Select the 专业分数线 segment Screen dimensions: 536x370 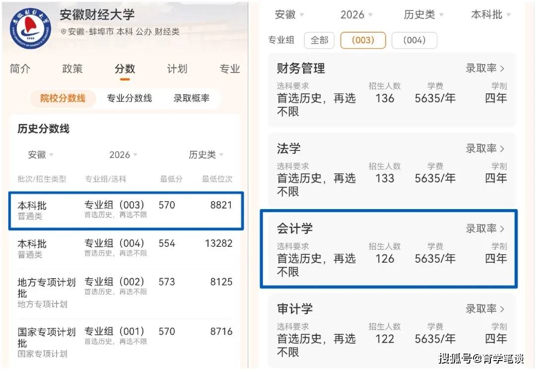129,98
